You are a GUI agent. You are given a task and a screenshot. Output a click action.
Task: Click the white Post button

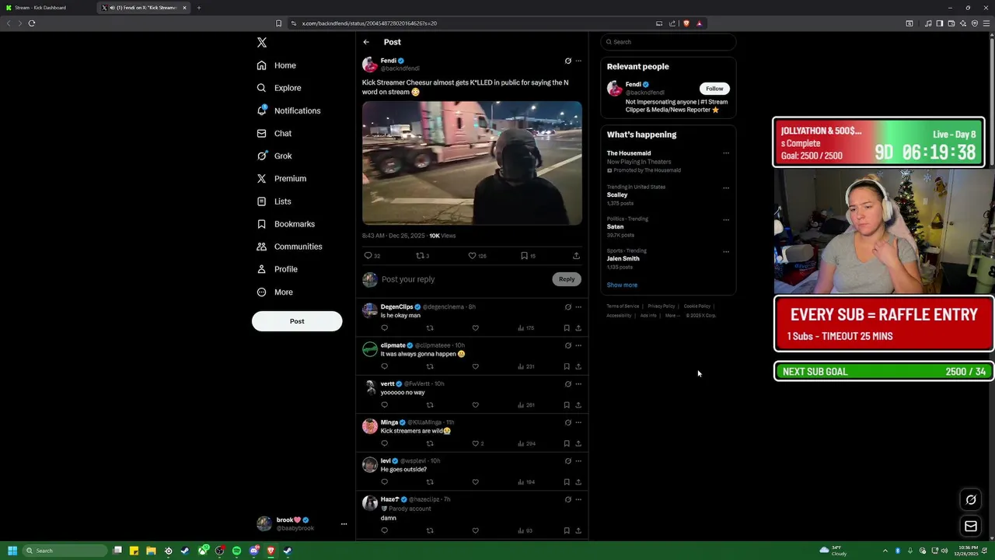click(297, 321)
